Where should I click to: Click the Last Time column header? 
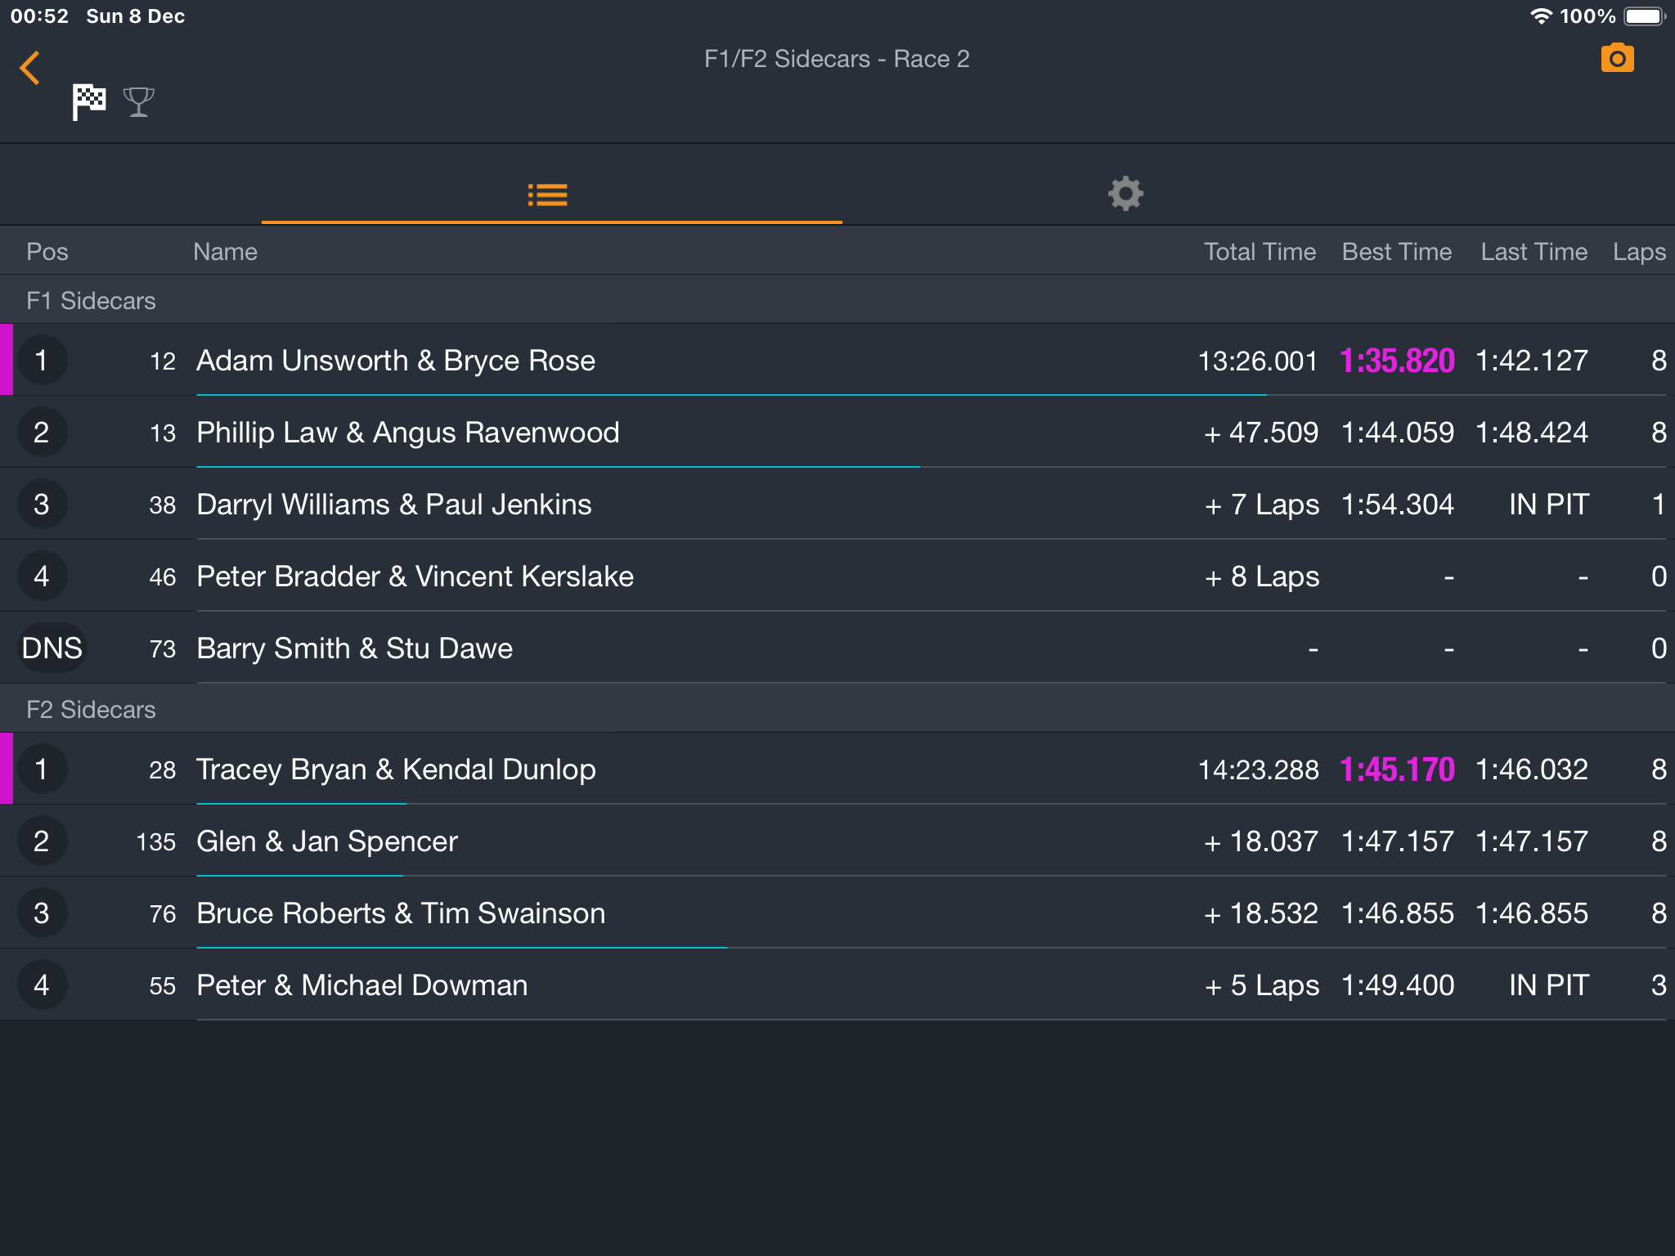(1534, 252)
